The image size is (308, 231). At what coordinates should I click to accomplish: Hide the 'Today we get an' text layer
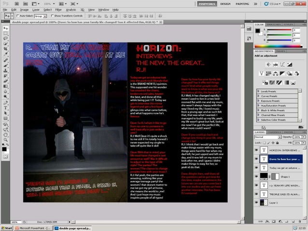pos(256,168)
